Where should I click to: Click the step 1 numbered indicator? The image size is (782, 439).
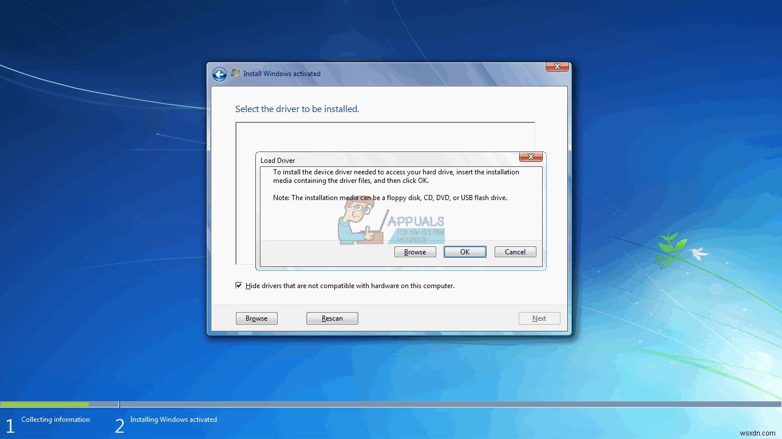(9, 425)
